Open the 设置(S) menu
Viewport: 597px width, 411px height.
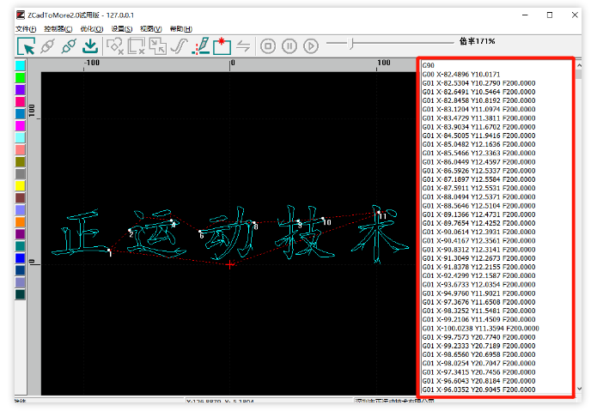coord(122,29)
